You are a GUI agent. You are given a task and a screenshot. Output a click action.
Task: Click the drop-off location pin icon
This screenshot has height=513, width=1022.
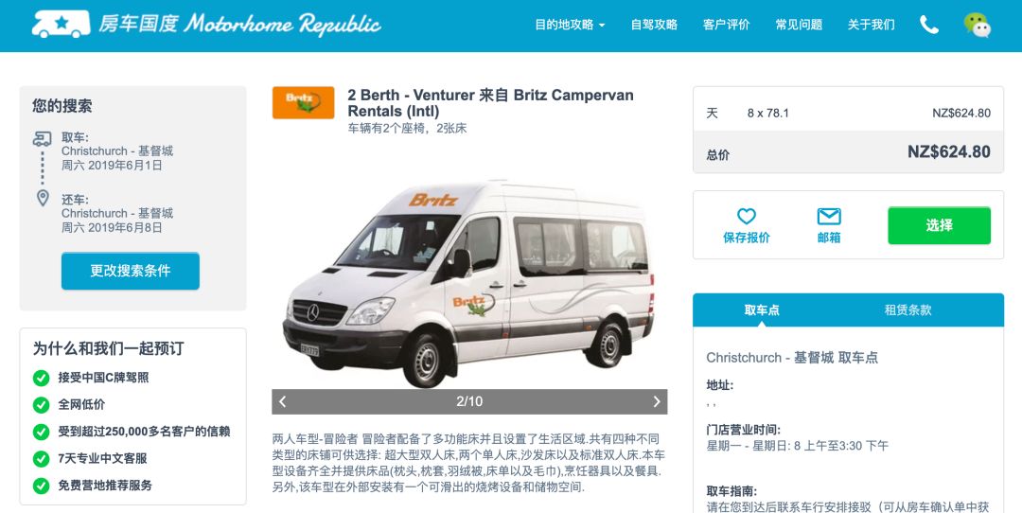point(43,198)
